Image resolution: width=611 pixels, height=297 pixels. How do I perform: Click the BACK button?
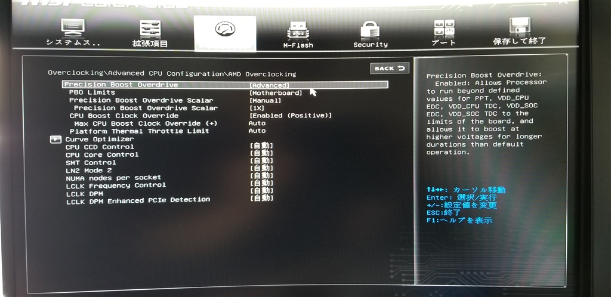[x=390, y=69]
